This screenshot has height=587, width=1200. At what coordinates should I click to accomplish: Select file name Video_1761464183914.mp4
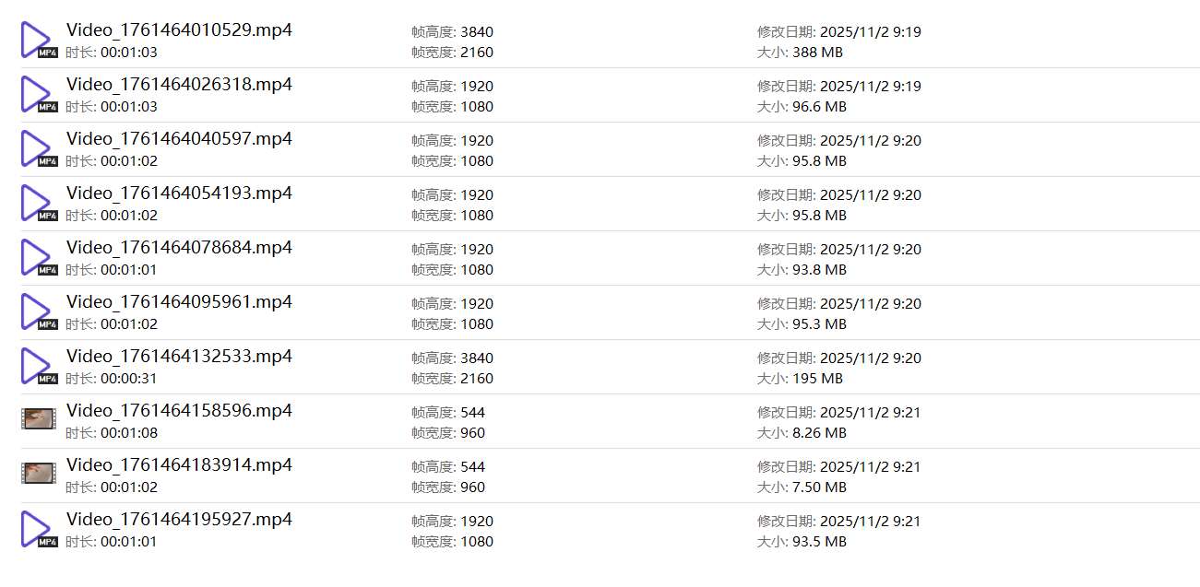point(179,465)
